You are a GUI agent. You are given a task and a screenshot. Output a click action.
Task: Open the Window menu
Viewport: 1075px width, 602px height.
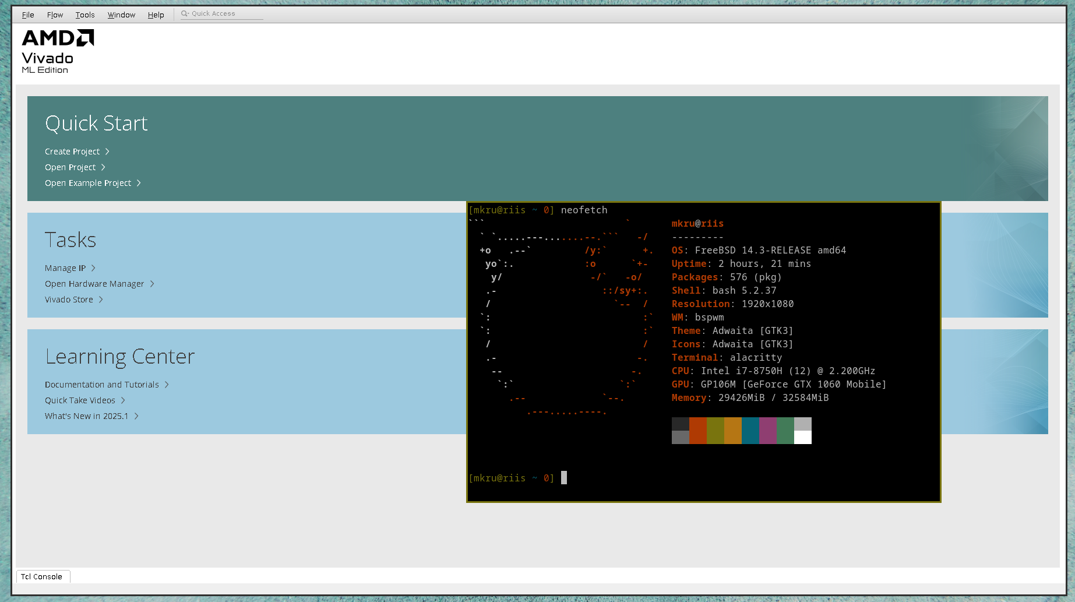(121, 15)
